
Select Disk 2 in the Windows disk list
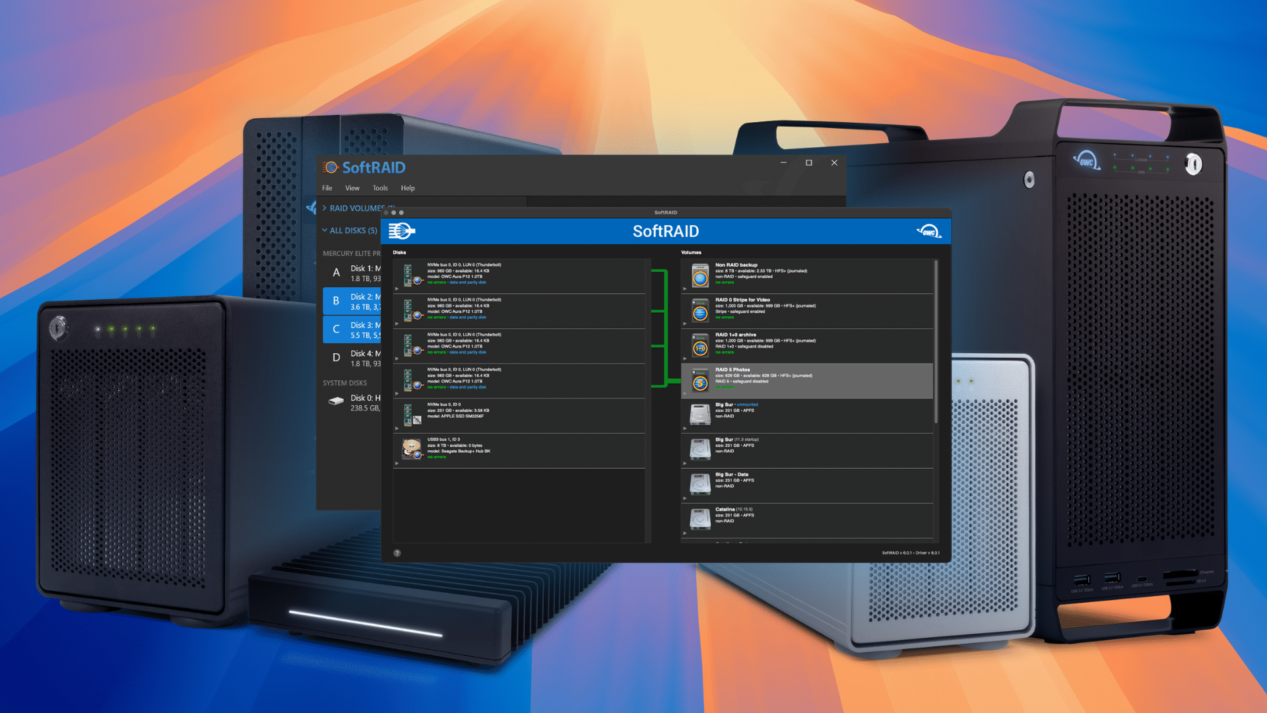click(x=352, y=301)
